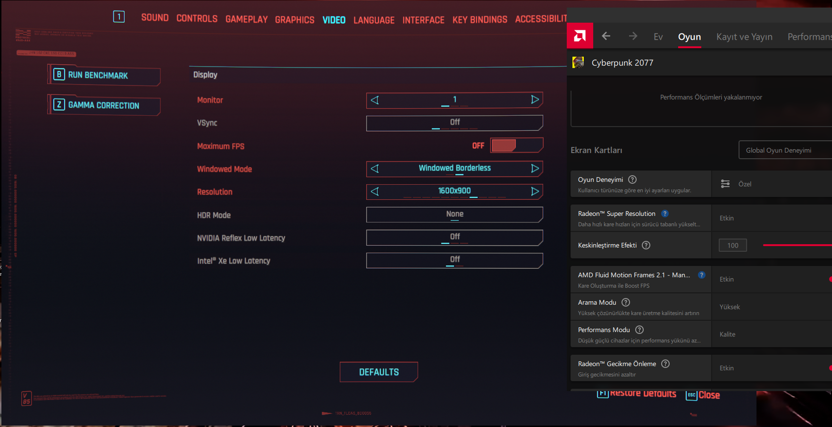This screenshot has width=832, height=427.
Task: Click the RUN BENCHMARK button
Action: [104, 75]
